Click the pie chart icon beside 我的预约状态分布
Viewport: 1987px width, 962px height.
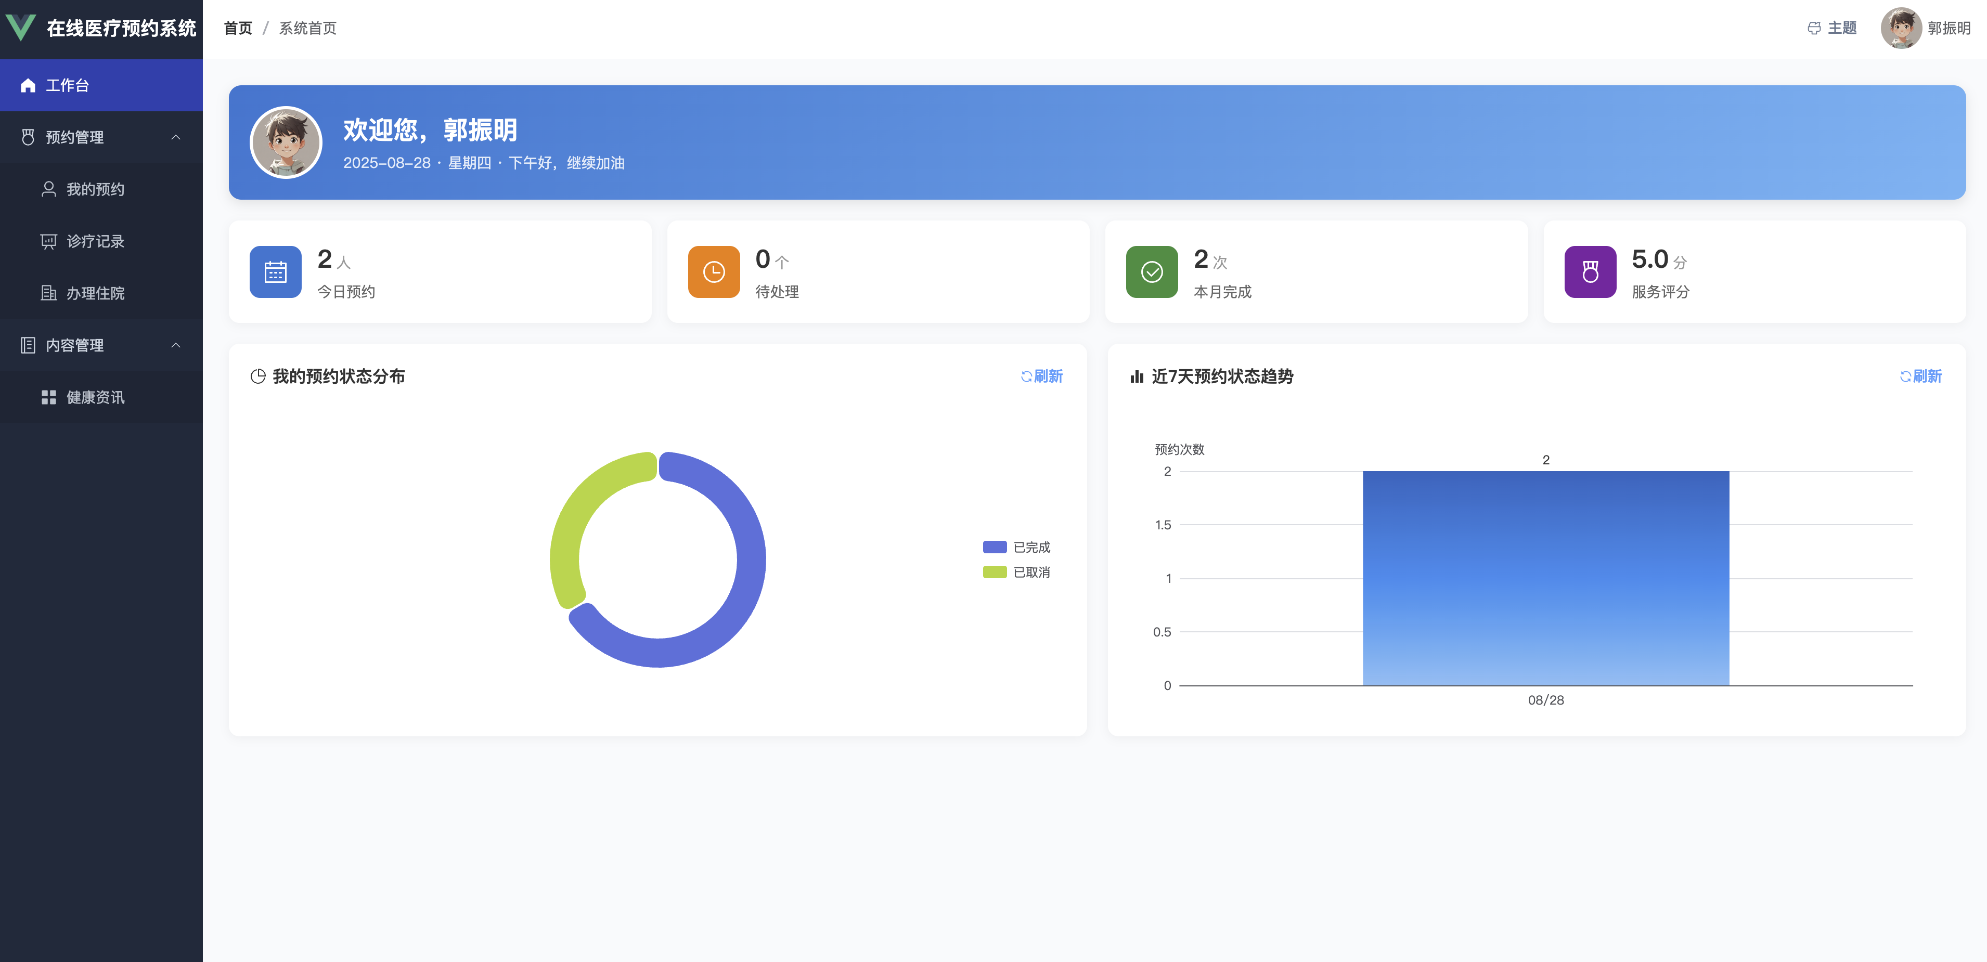click(259, 376)
